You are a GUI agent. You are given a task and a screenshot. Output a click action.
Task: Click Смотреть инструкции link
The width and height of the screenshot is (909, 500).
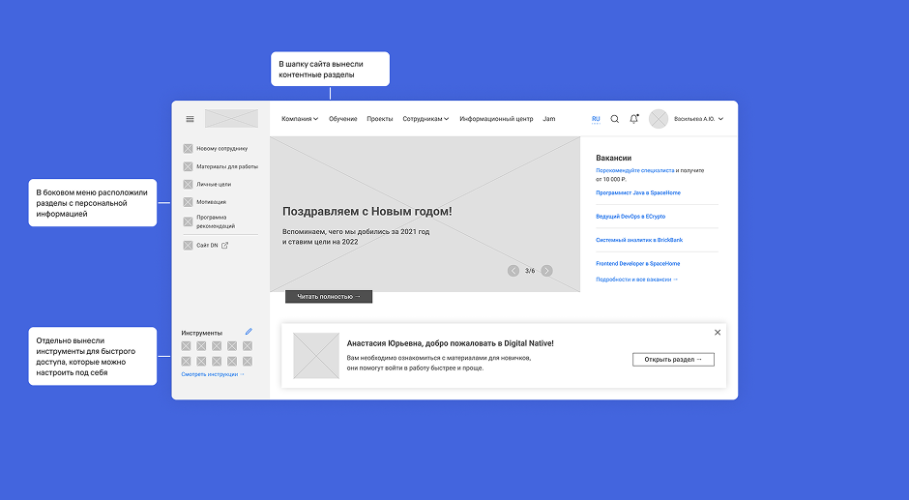(x=213, y=373)
